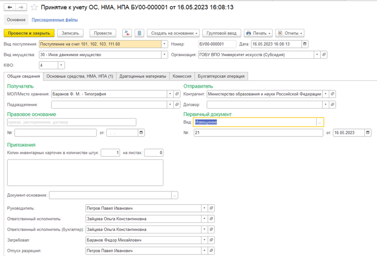Click into the Правовое основание text field
The image size is (377, 256).
(72, 122)
